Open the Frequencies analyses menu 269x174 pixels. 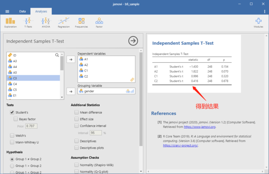81,23
